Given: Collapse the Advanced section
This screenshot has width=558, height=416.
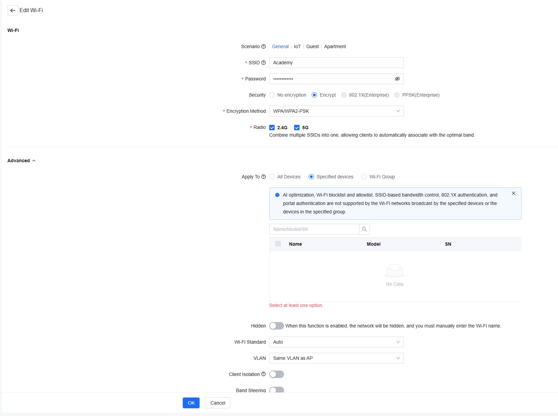Looking at the screenshot, I should click(x=22, y=161).
